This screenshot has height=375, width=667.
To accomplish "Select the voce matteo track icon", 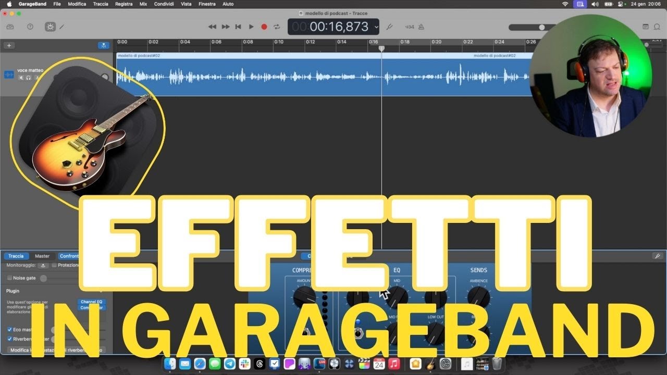I will pyautogui.click(x=9, y=74).
